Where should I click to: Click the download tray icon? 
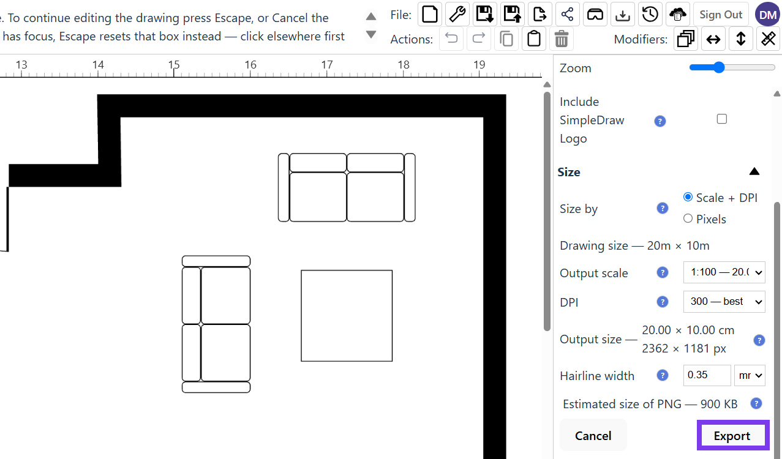point(622,14)
